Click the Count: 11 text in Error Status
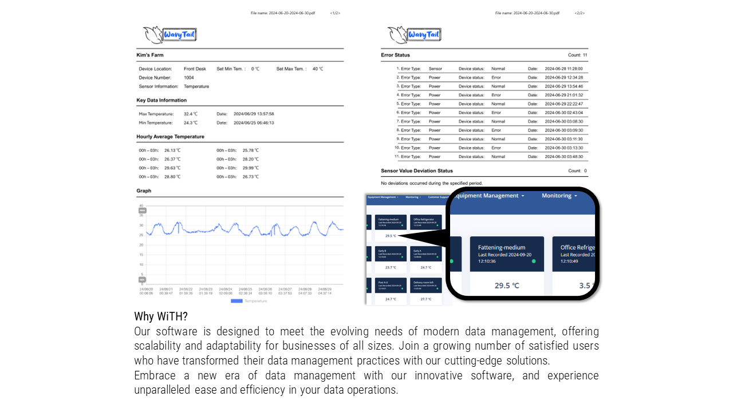This screenshot has height=412, width=733. tap(578, 55)
